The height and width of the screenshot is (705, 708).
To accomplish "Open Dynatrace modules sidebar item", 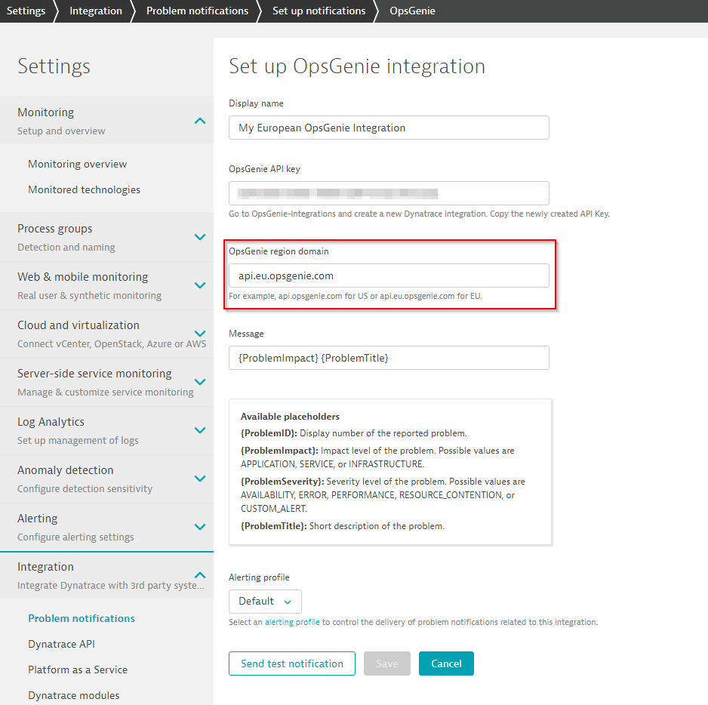I will [74, 695].
